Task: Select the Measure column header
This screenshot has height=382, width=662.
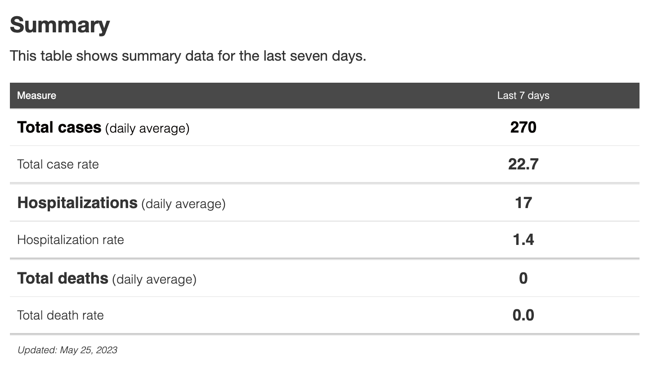Action: click(x=36, y=95)
